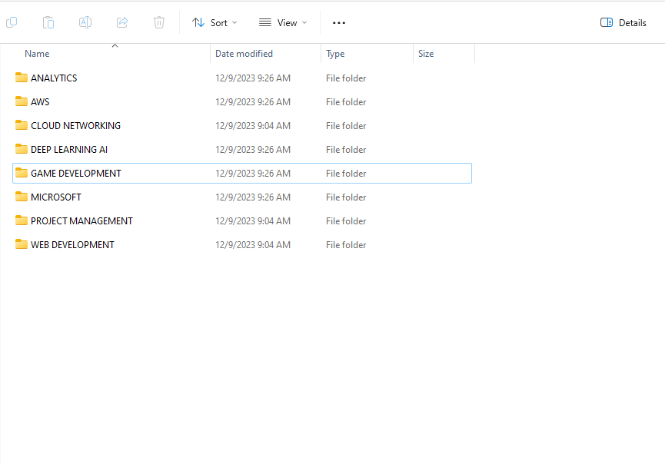Click the Copy icon in toolbar

[x=12, y=22]
